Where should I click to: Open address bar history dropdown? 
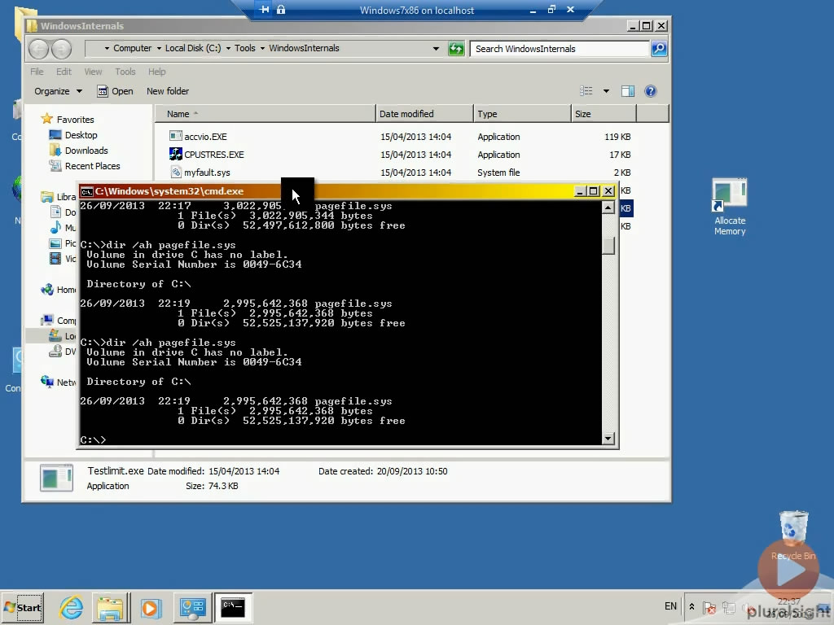click(x=437, y=48)
